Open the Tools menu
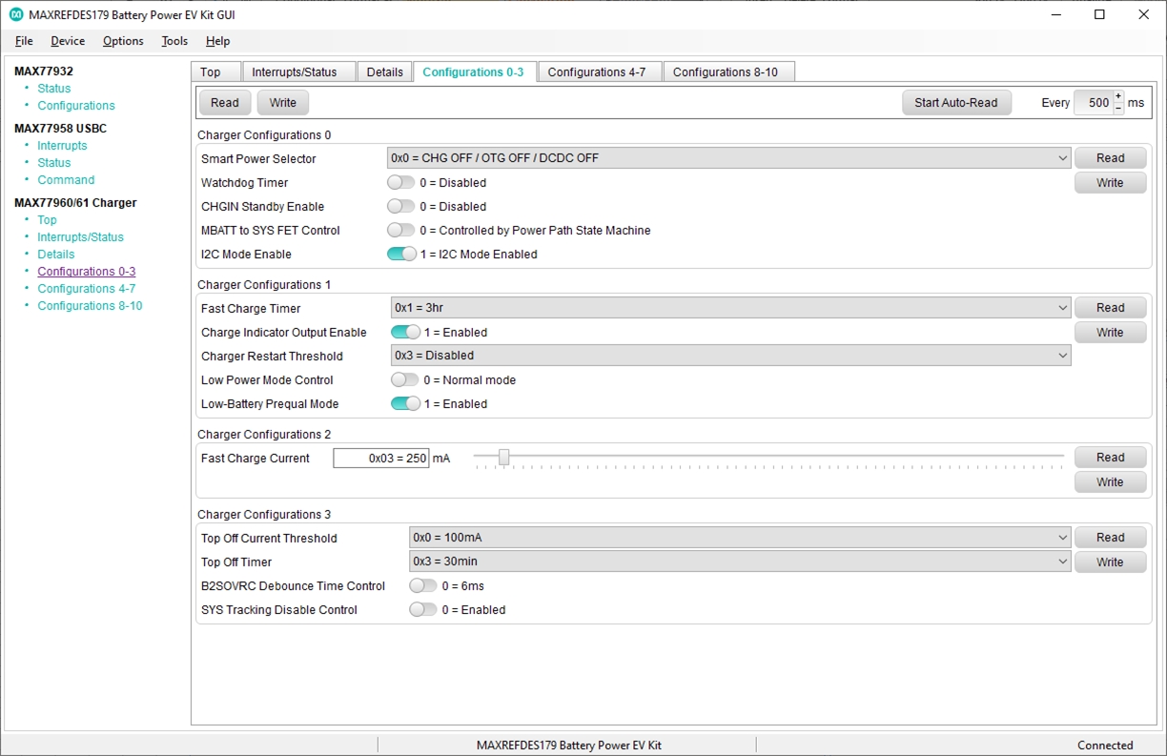1167x756 pixels. coord(174,41)
